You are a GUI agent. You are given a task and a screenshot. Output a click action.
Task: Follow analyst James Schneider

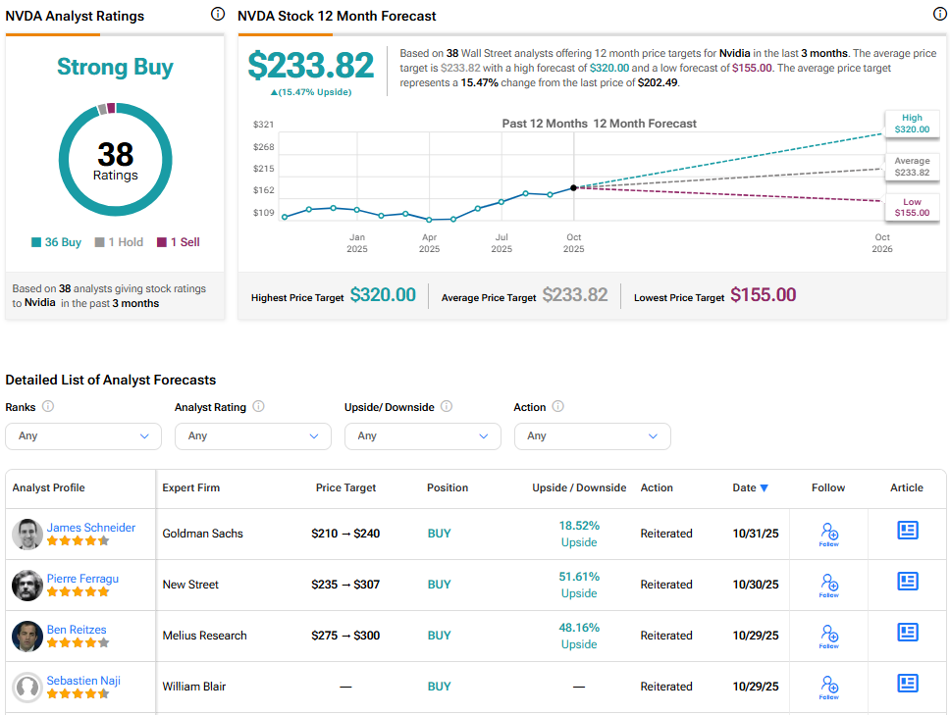[829, 534]
